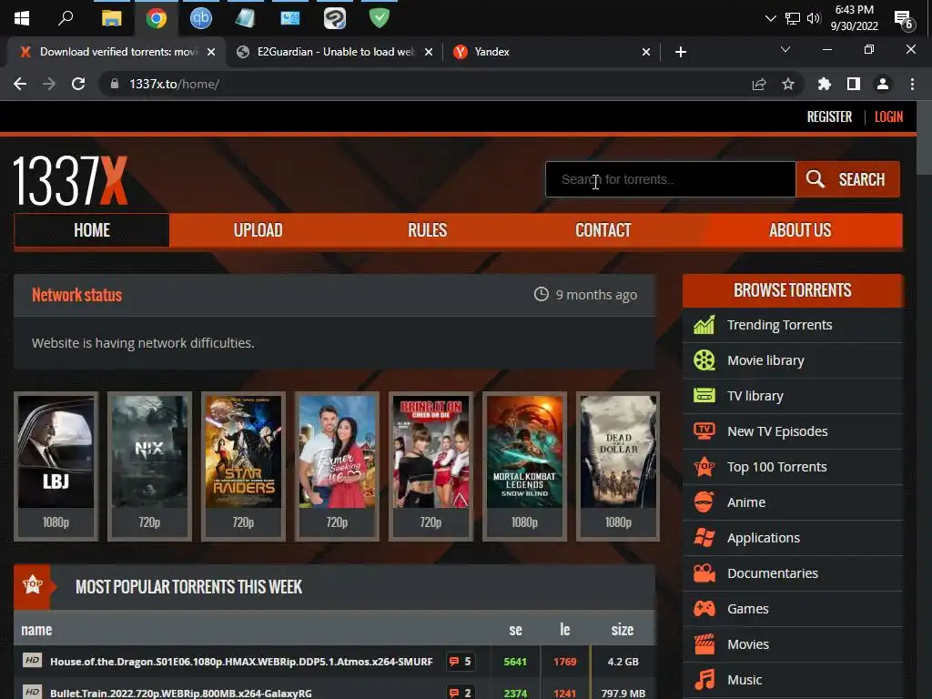Click the Movie library film reel icon
This screenshot has height=699, width=932.
point(704,360)
